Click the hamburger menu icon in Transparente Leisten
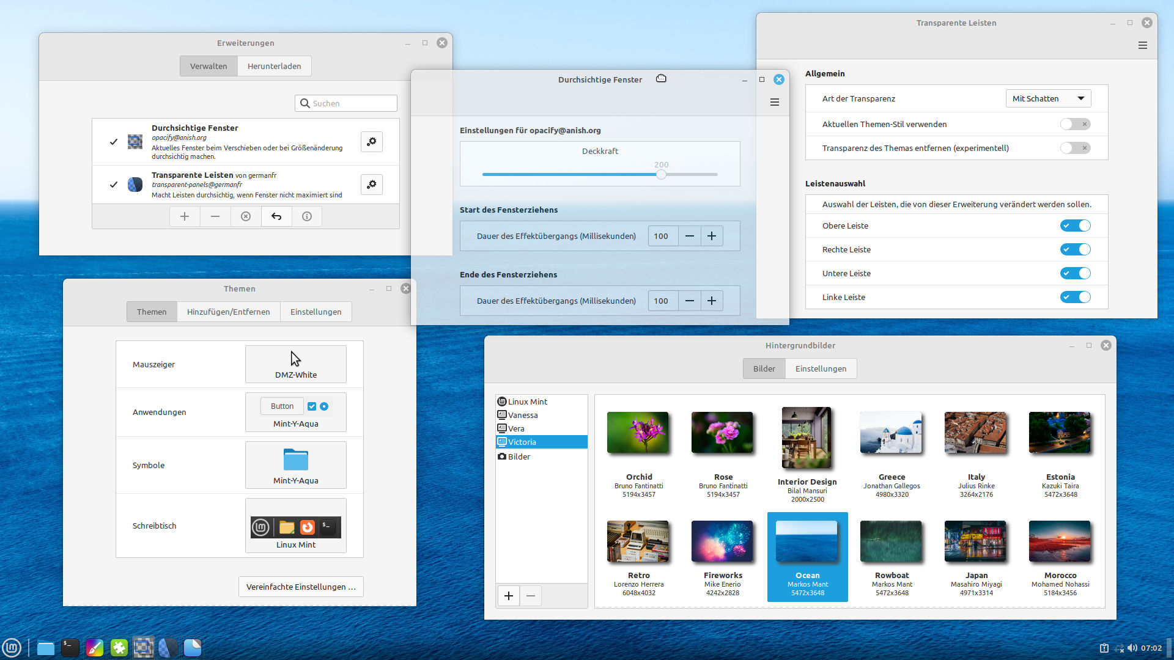1174x660 pixels. pyautogui.click(x=1143, y=46)
